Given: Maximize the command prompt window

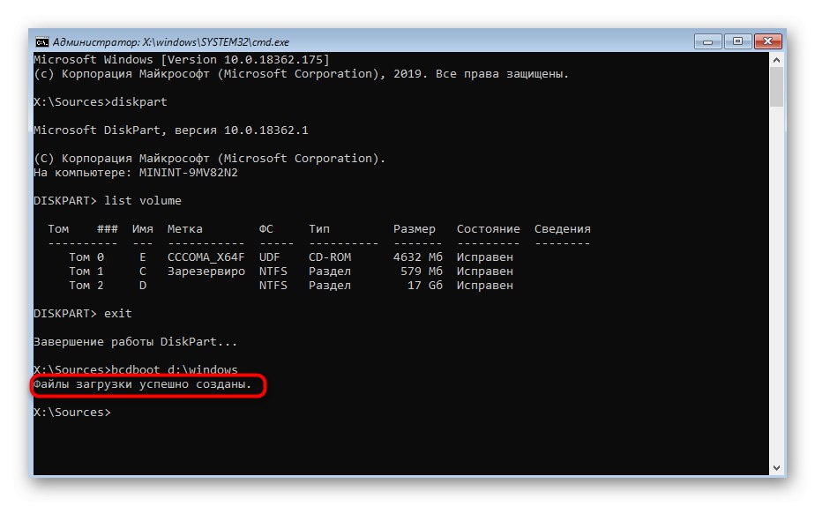Looking at the screenshot, I should [x=737, y=41].
